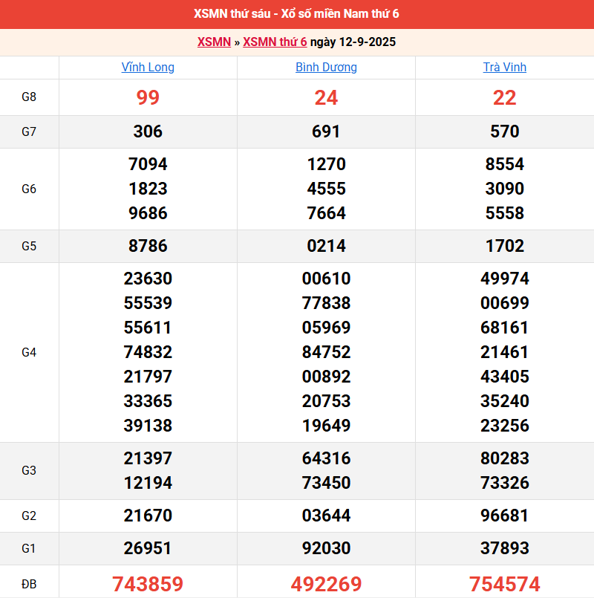
Task: Select Vĩnh Long G8 number 99
Action: click(x=148, y=97)
